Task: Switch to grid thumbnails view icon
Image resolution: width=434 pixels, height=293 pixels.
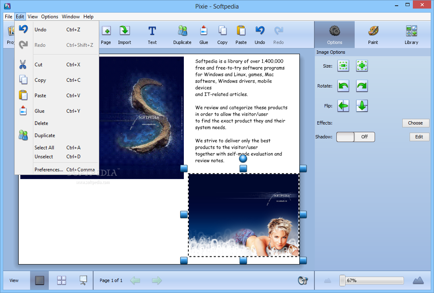Action: (x=61, y=280)
